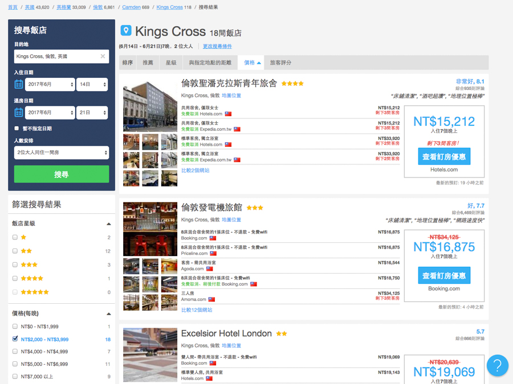Sort results by 星級
This screenshot has width=513, height=384.
[x=171, y=63]
